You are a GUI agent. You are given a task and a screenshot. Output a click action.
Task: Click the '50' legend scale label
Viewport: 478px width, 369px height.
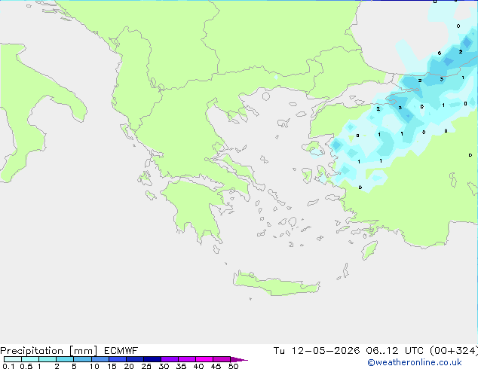(x=234, y=366)
